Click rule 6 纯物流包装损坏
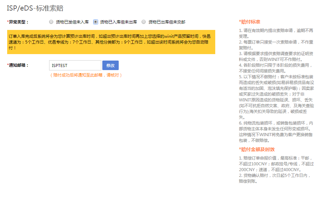The image size is (322, 198). point(276,132)
